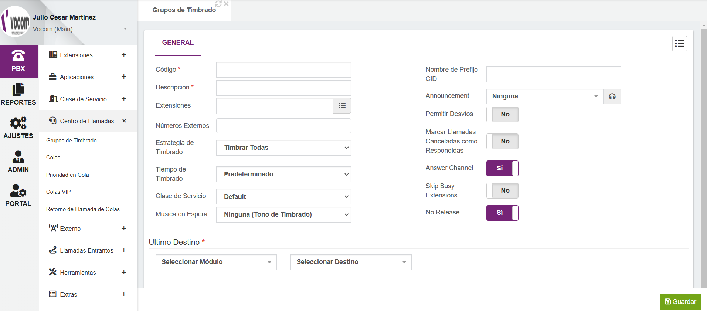Turn off the No Release switch
The width and height of the screenshot is (707, 311).
tap(502, 213)
